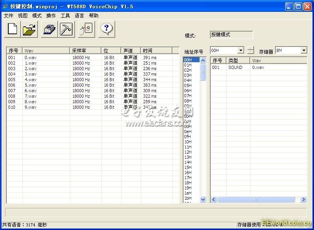Select address 05H in the address list

pyautogui.click(x=188, y=85)
